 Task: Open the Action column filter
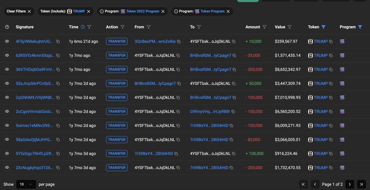122,27
